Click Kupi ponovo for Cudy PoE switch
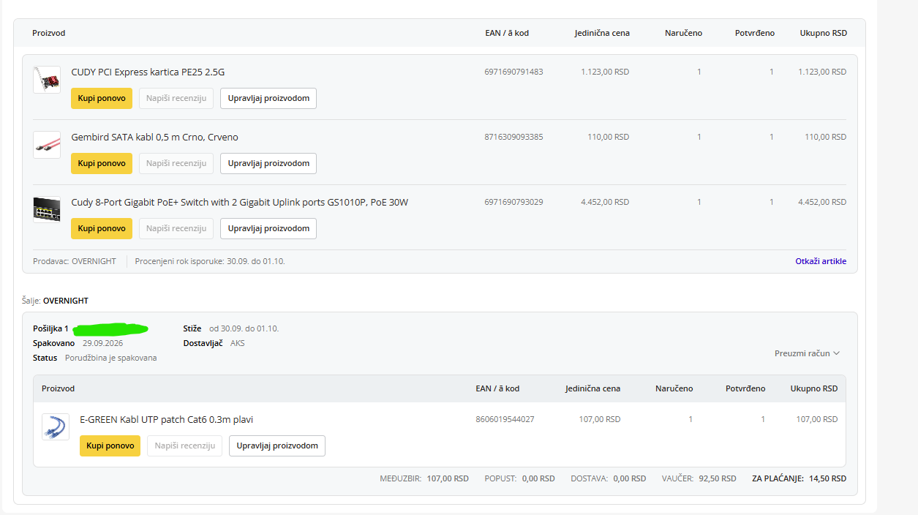This screenshot has height=515, width=918. [102, 228]
